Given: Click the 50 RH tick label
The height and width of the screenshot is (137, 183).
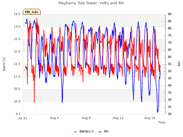Looking at the screenshot, I should (x=170, y=71).
